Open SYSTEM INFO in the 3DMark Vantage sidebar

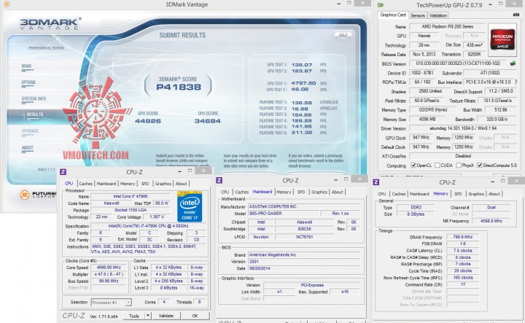34,98
